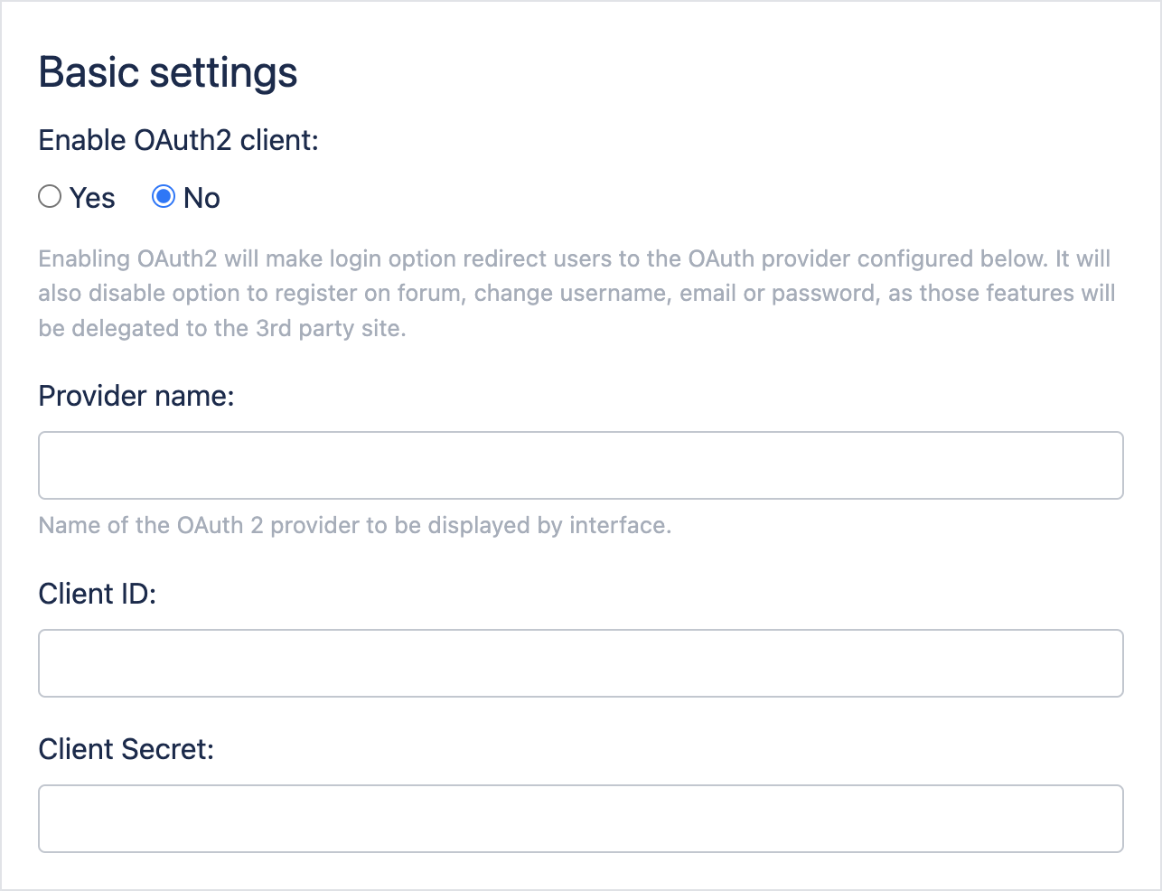Click the "Provider name:" field label
Screen dimensions: 1162x891
tap(136, 396)
